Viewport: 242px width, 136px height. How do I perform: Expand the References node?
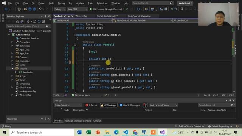[12, 46]
